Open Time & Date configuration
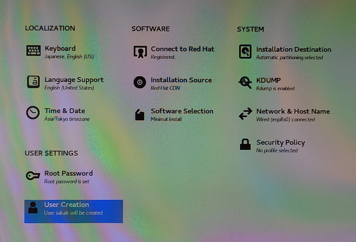Viewport: 356px width, 242px height. (58, 114)
